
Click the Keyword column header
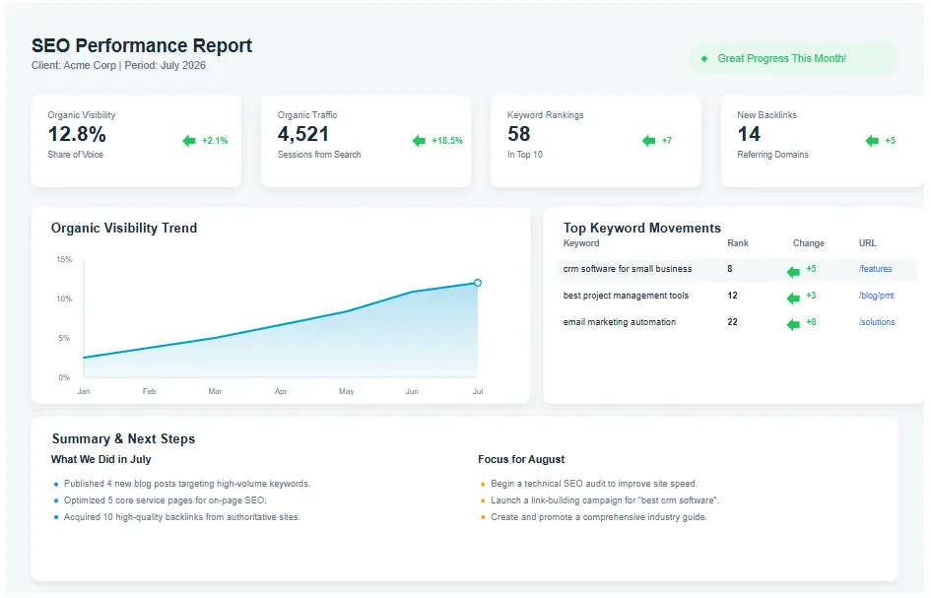[x=580, y=243]
